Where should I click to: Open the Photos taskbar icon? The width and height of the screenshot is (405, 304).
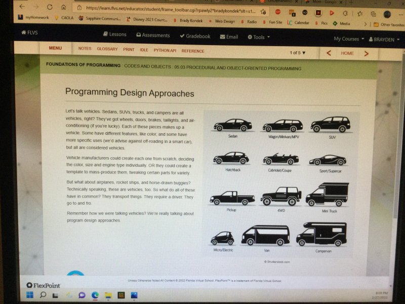[134, 295]
